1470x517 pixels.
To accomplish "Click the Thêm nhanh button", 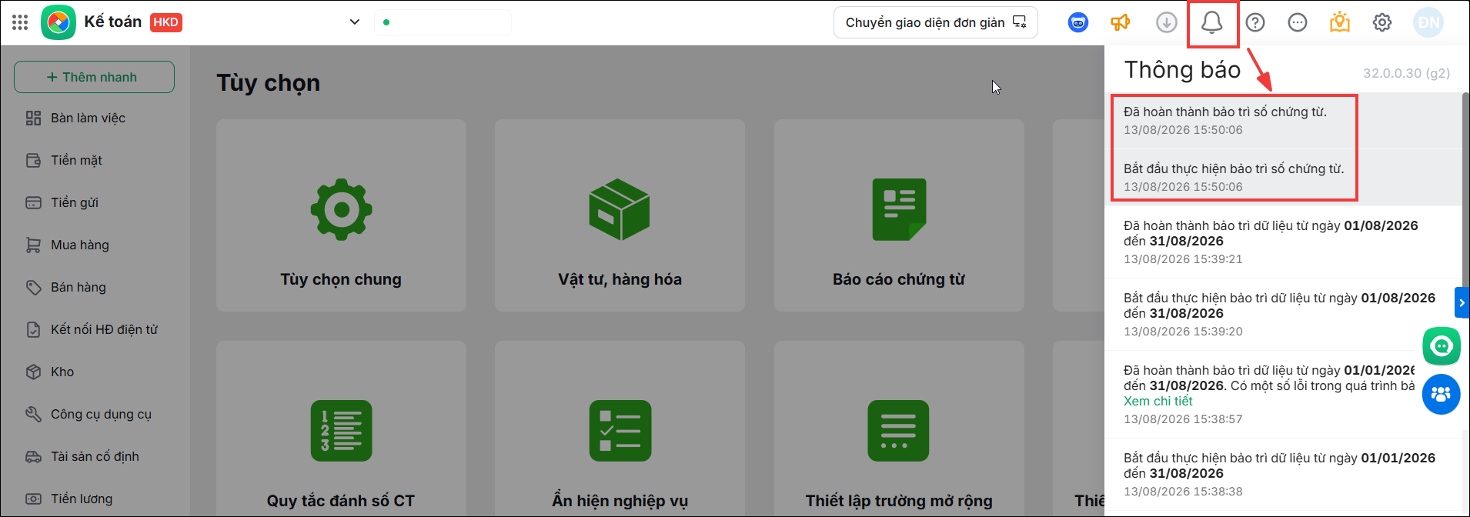I will click(94, 77).
